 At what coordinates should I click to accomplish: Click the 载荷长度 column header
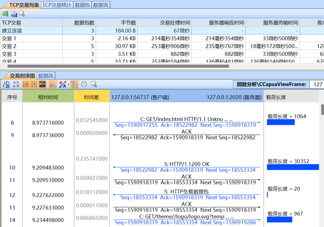291,97
